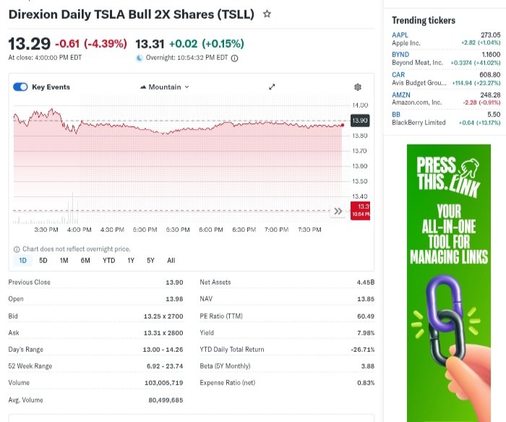This screenshot has width=506, height=422.
Task: Open AMZN trending ticker link
Action: point(400,95)
